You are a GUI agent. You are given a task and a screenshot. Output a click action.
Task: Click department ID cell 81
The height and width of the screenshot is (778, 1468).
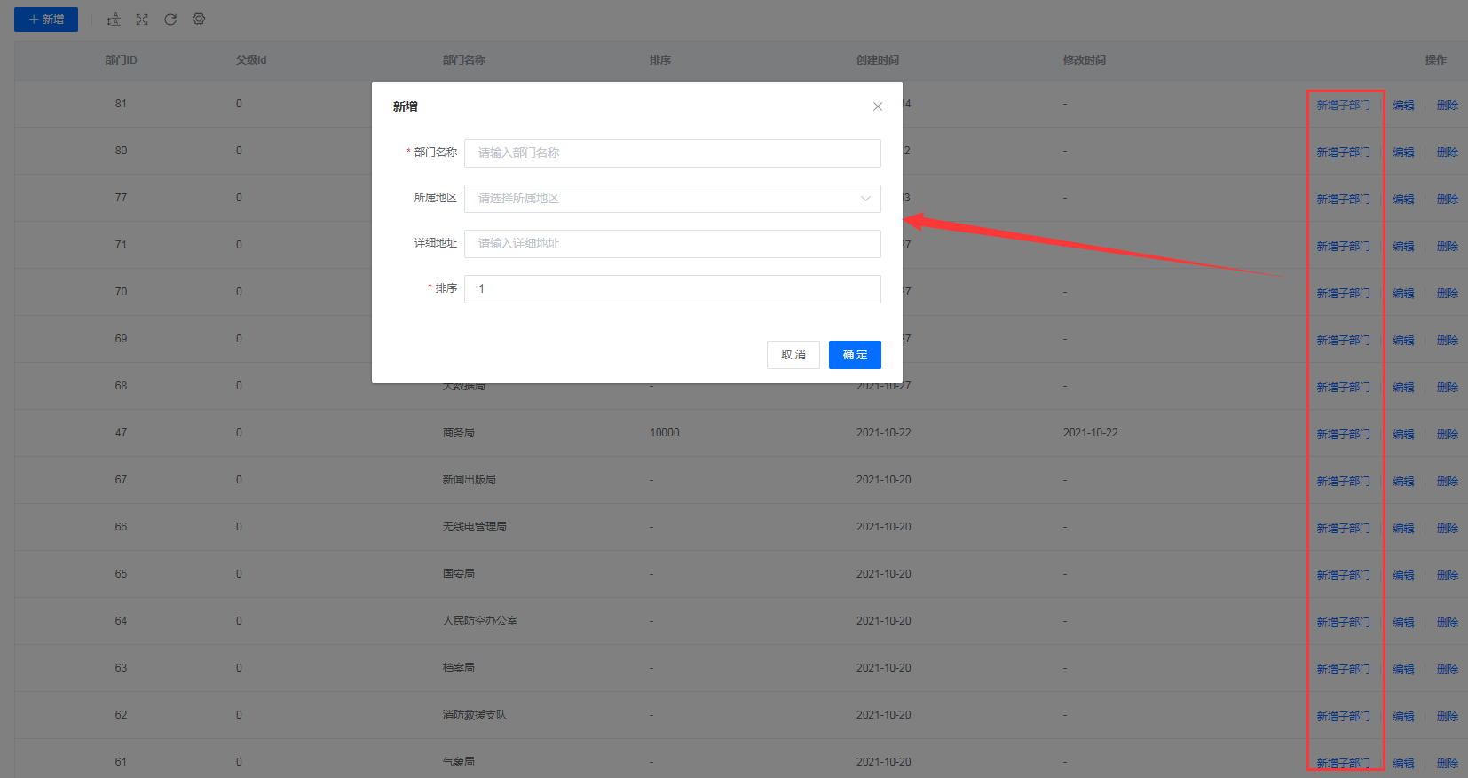(x=121, y=104)
